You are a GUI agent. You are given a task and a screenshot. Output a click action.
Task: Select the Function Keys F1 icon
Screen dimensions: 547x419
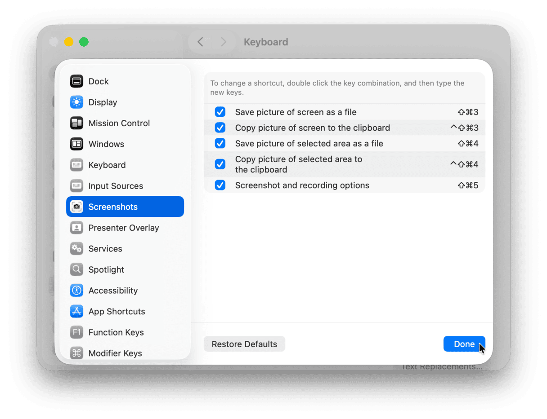pos(76,332)
